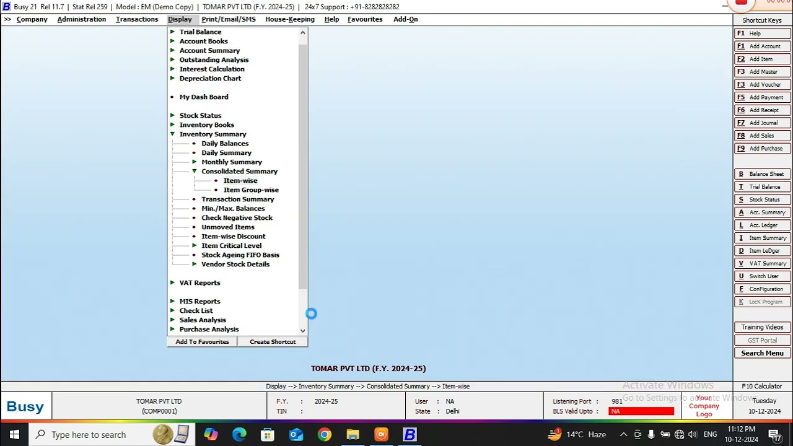Click the F5 Add Payment shortcut
Screen dimensions: 793x446
763,97
